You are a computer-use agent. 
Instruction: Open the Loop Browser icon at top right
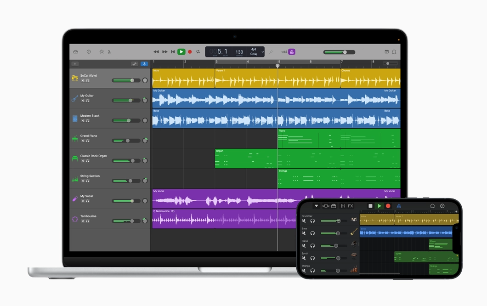pos(395,52)
